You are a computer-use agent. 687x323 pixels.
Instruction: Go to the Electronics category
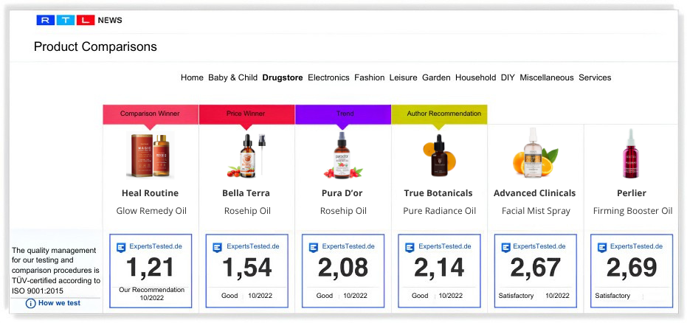328,77
